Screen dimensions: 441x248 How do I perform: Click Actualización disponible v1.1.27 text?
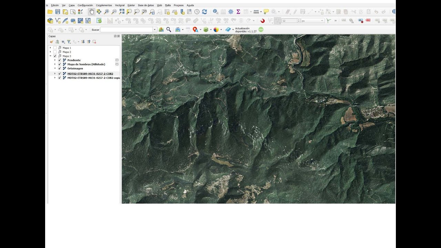246,30
